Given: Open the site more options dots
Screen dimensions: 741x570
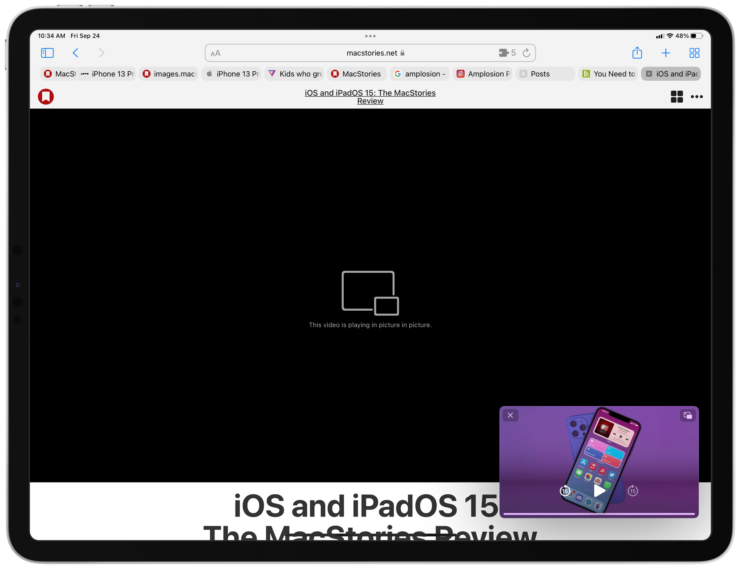Looking at the screenshot, I should (x=696, y=97).
